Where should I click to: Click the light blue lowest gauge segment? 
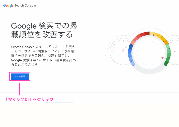pos(133,63)
